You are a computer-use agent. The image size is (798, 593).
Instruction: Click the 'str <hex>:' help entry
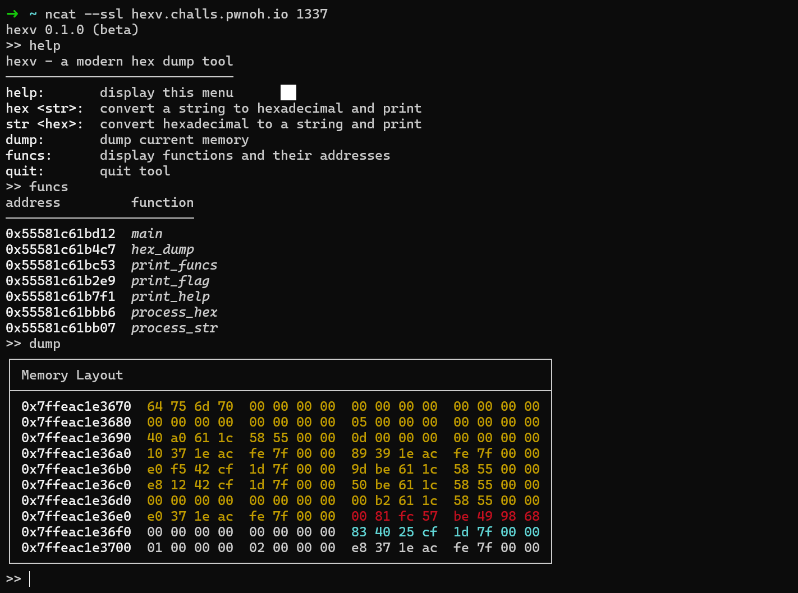coord(44,124)
